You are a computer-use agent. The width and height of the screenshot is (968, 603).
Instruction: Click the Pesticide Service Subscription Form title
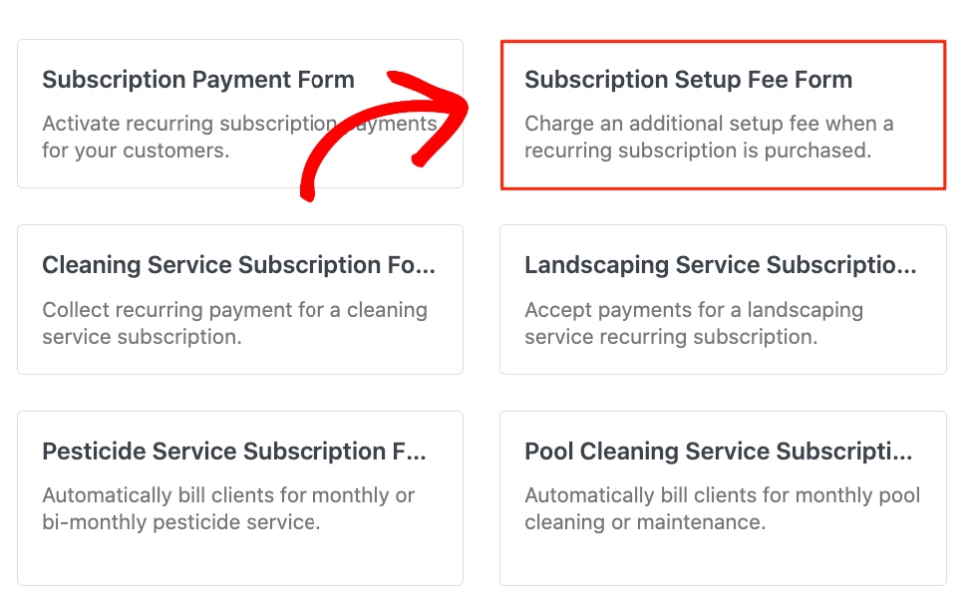[x=235, y=452]
